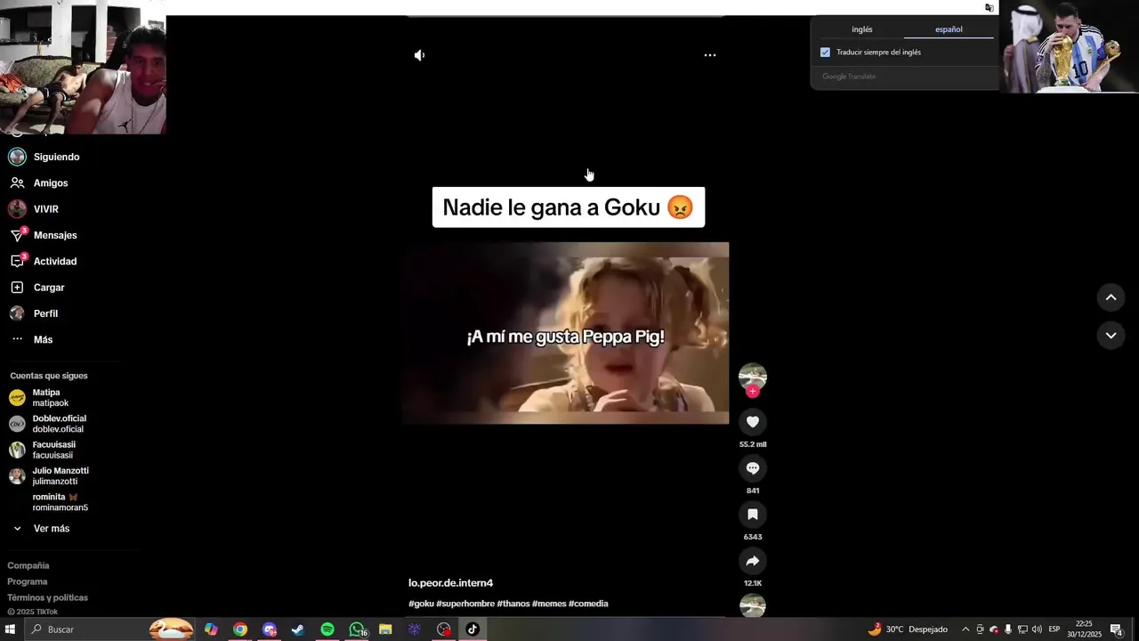Viewport: 1139px width, 641px height.
Task: Click the Peppa Pig video frame
Action: point(565,333)
